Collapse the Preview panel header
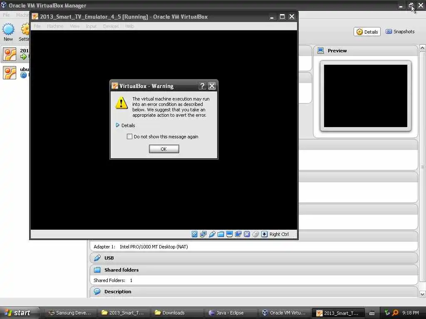Image resolution: width=426 pixels, height=319 pixels. point(365,51)
